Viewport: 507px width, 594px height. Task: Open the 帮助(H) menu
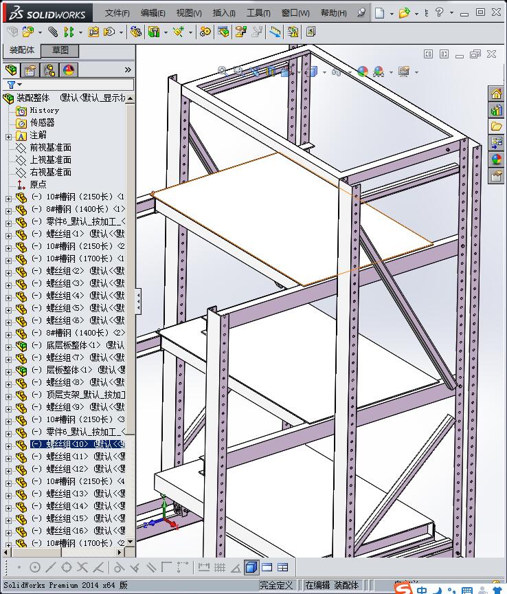[x=334, y=13]
